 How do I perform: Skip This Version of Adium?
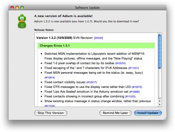51,113
